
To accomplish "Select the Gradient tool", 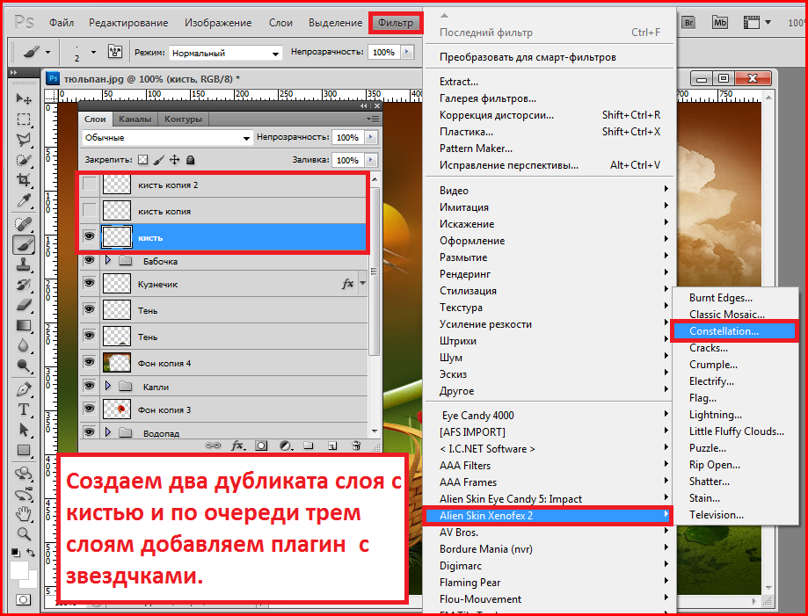I will point(23,325).
